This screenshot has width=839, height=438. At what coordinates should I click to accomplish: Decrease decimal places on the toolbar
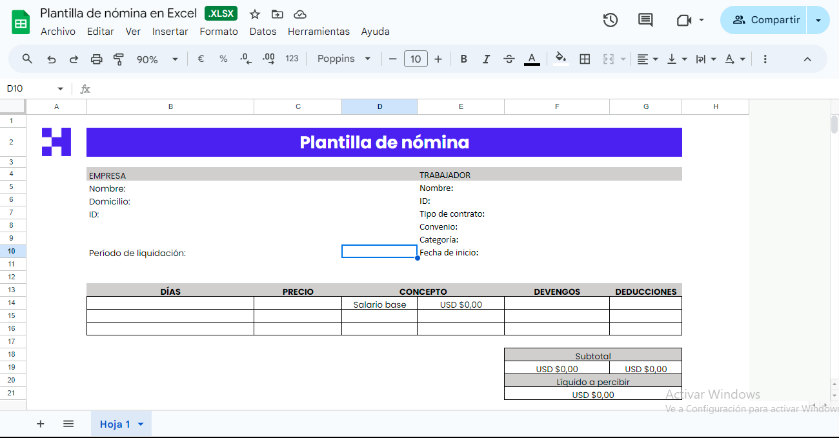pos(245,59)
